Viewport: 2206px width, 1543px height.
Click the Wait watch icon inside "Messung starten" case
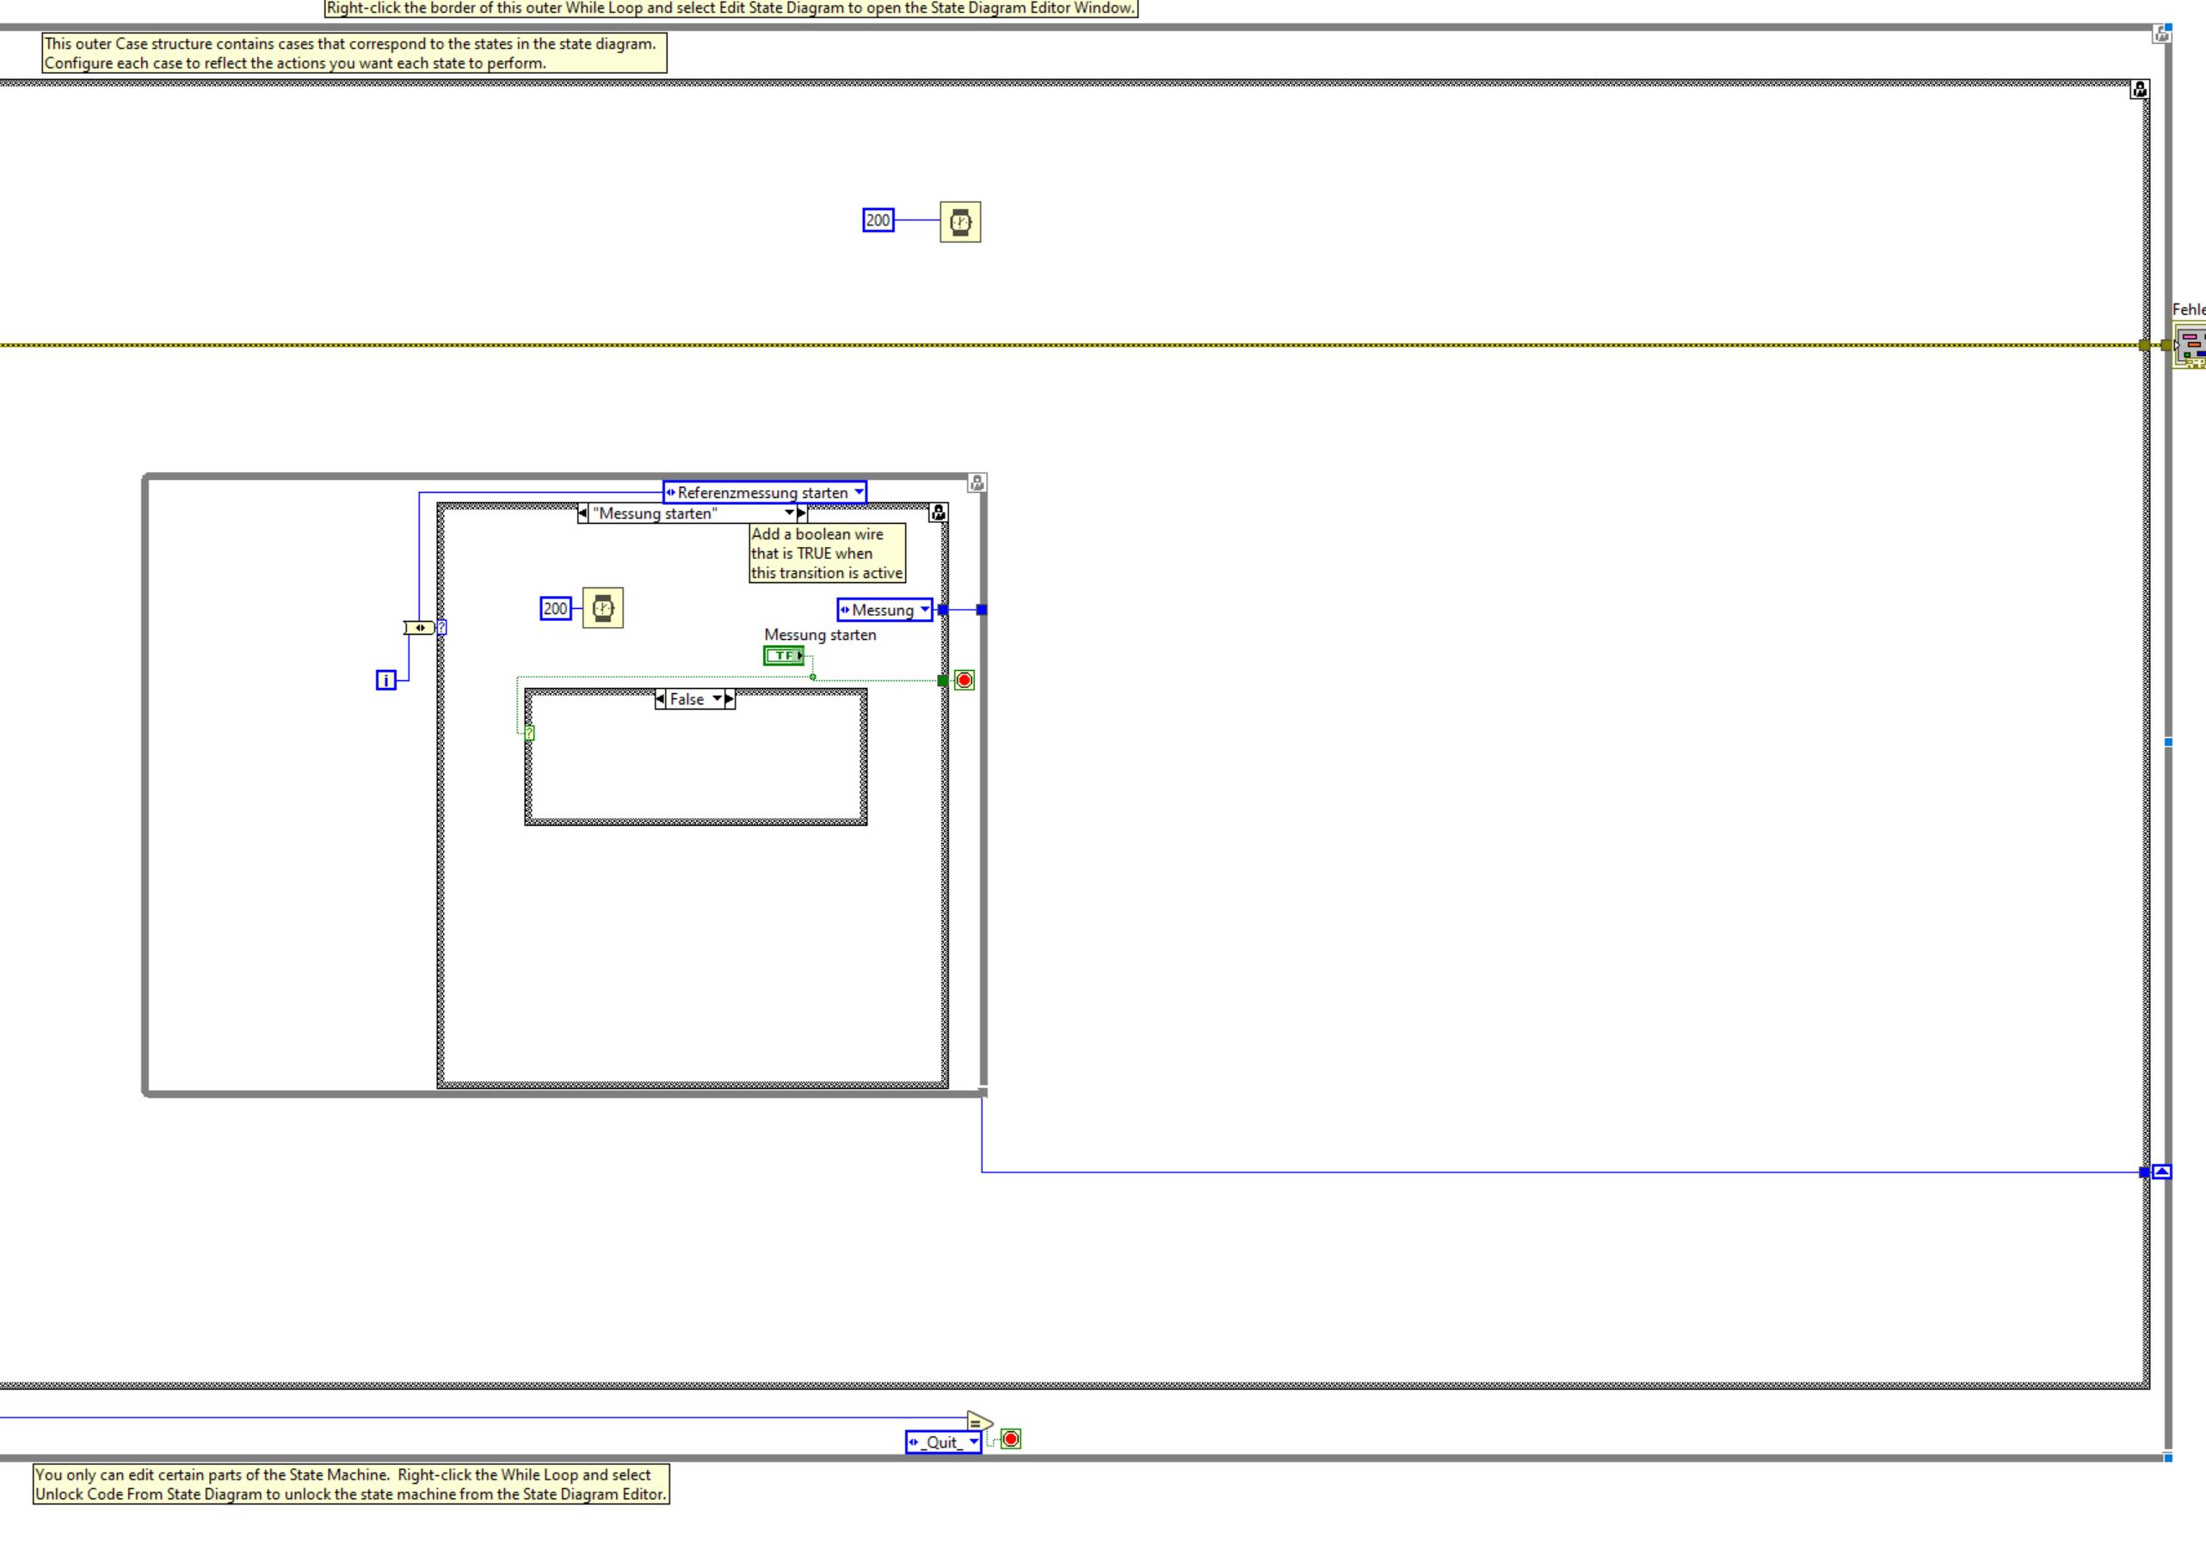click(602, 608)
